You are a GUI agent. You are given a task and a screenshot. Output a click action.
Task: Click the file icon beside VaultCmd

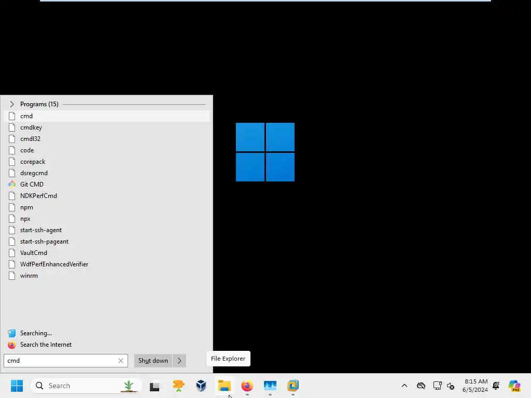point(12,253)
